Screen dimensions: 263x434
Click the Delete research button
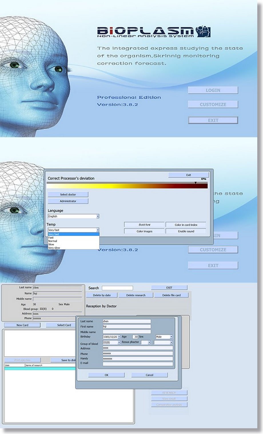tap(136, 295)
